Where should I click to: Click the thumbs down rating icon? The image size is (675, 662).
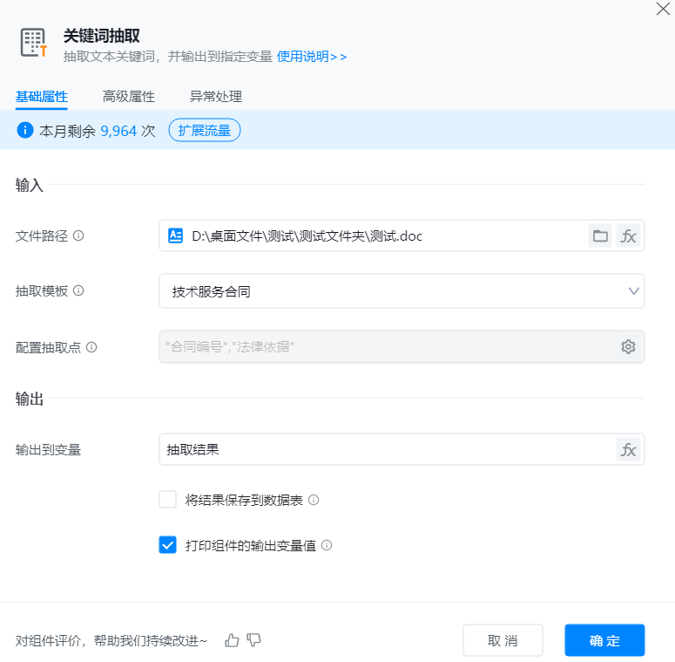(x=254, y=640)
